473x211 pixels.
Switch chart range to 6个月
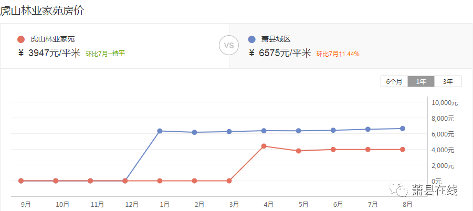coord(394,81)
